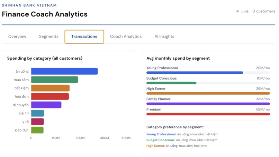Image resolution: width=279 pixels, height=157 pixels.
Task: Switch to the Segments tab
Action: pyautogui.click(x=48, y=36)
